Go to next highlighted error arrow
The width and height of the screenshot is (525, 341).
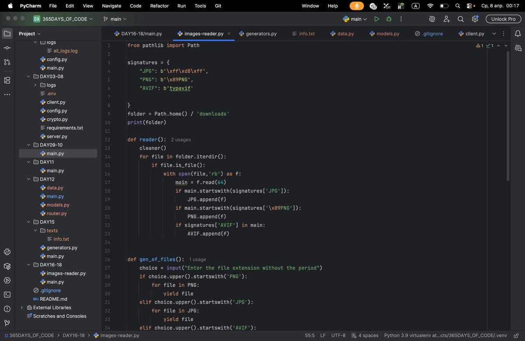pyautogui.click(x=506, y=45)
